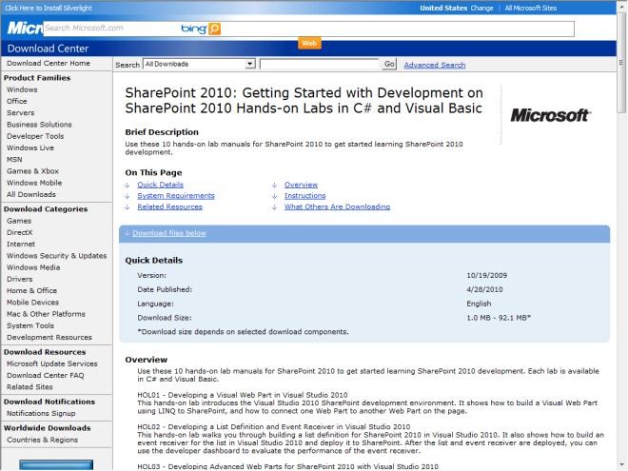Click the page vertical scrollbar thumb
The width and height of the screenshot is (628, 471).
621,62
